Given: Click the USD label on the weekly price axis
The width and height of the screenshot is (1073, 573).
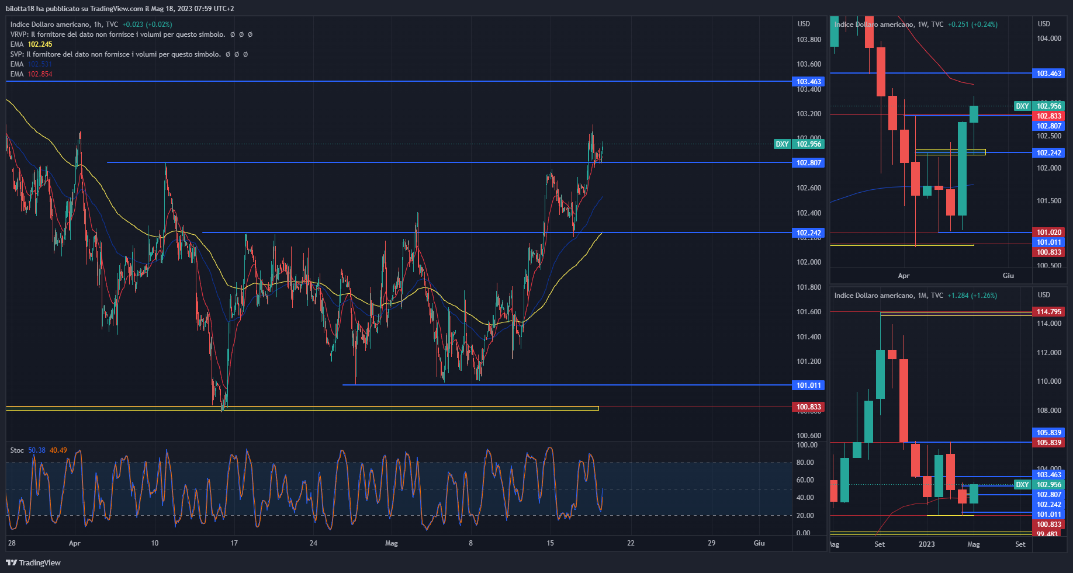Looking at the screenshot, I should pos(1044,24).
